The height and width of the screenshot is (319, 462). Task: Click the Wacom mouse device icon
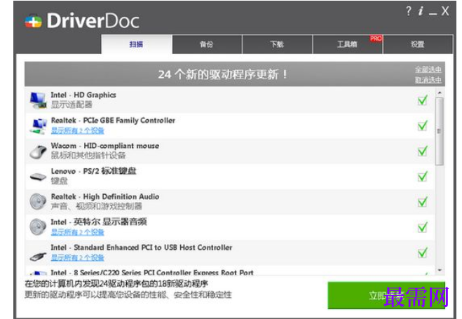point(39,151)
